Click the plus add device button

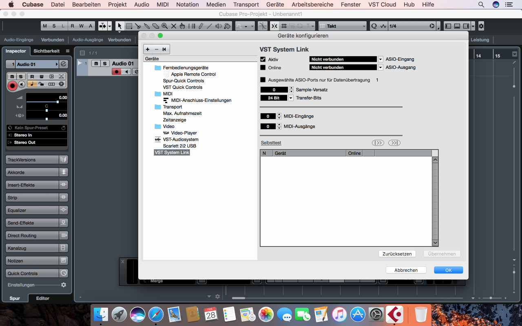(x=148, y=49)
